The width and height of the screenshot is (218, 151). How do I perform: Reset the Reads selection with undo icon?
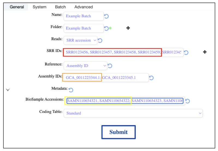pyautogui.click(x=100, y=41)
